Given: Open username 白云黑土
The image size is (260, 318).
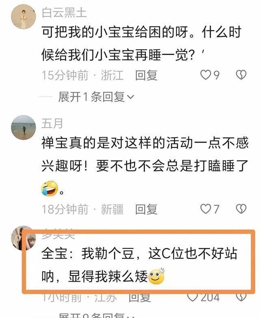Looking at the screenshot, I should [x=64, y=12].
